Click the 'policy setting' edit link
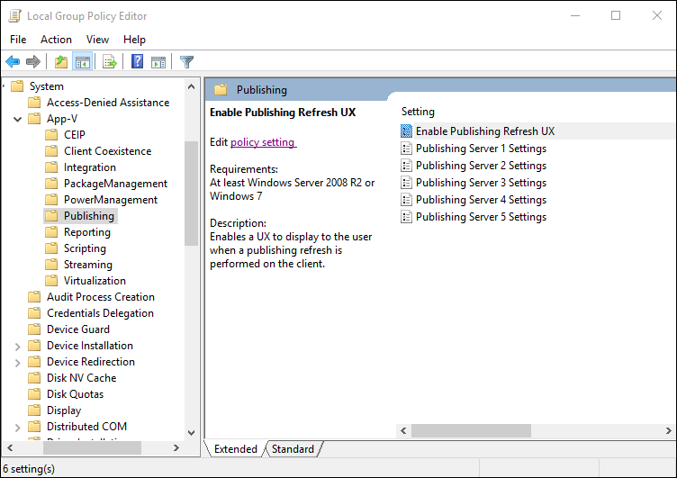 [x=263, y=142]
